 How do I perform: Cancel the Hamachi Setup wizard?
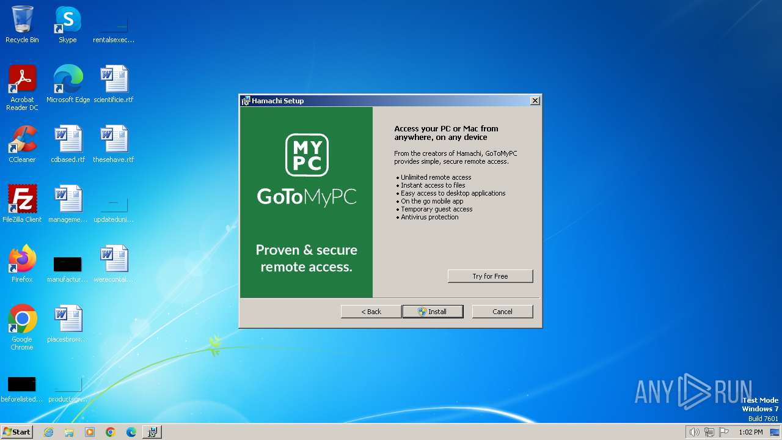[502, 312]
